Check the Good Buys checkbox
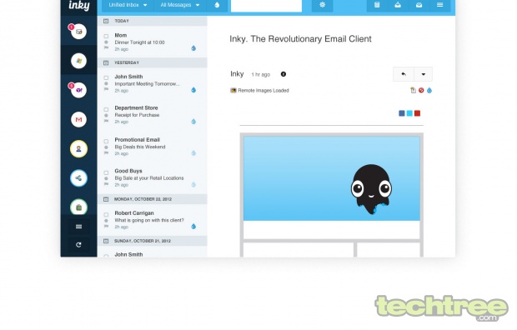Image resolution: width=517 pixels, height=330 pixels. (106, 172)
